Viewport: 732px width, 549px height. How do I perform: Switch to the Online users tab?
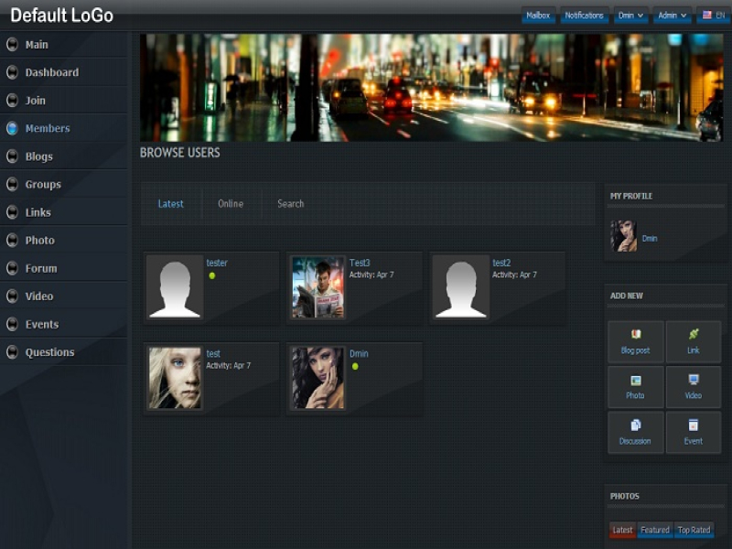(x=231, y=204)
